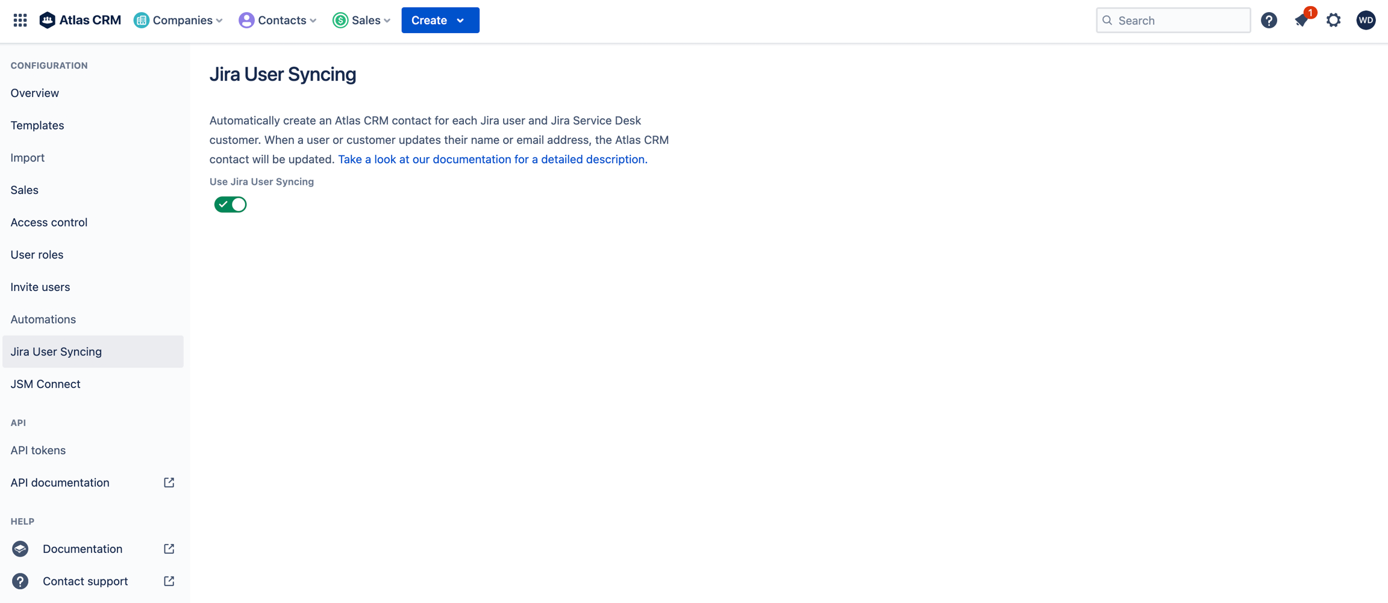This screenshot has width=1388, height=603.
Task: Click the external link icon beside API documentation
Action: 169,483
